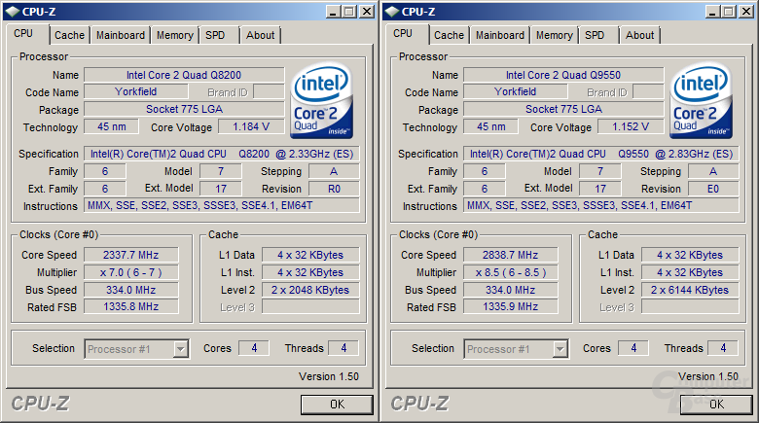Click Revision value E0

[713, 189]
